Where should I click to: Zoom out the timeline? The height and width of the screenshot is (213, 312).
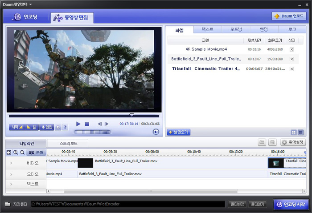(x=22, y=153)
